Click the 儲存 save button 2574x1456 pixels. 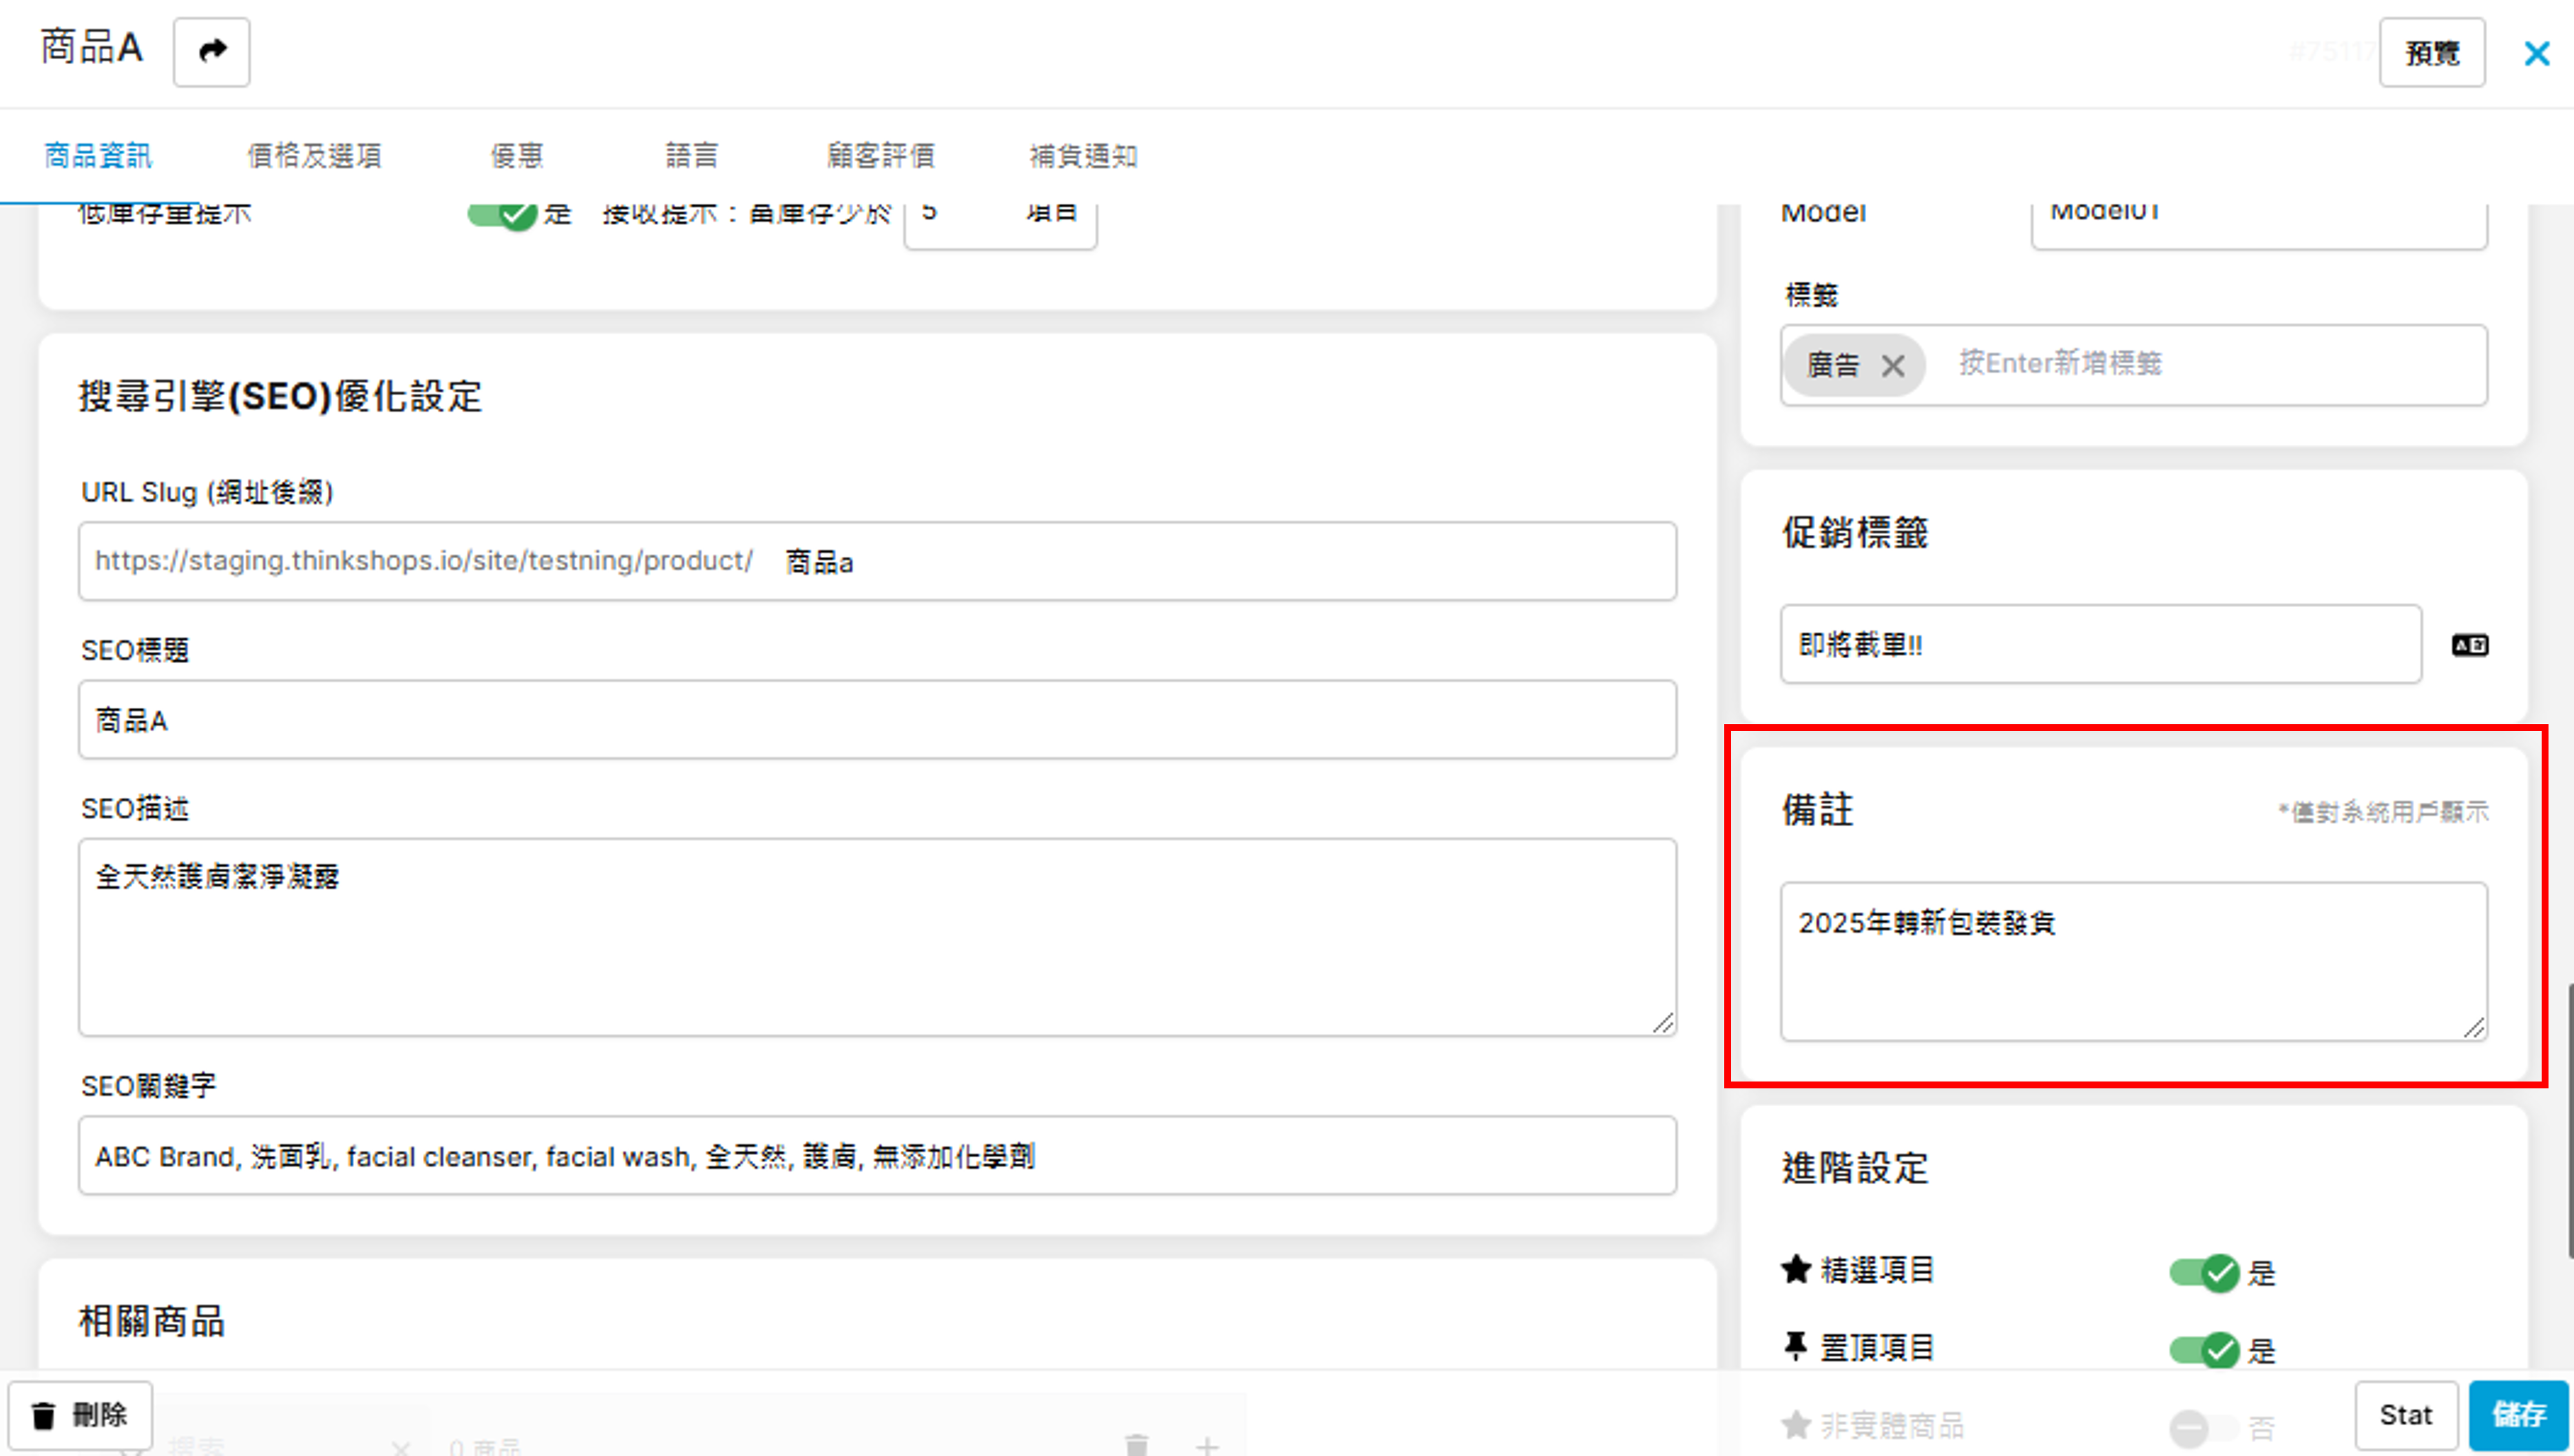2517,1414
